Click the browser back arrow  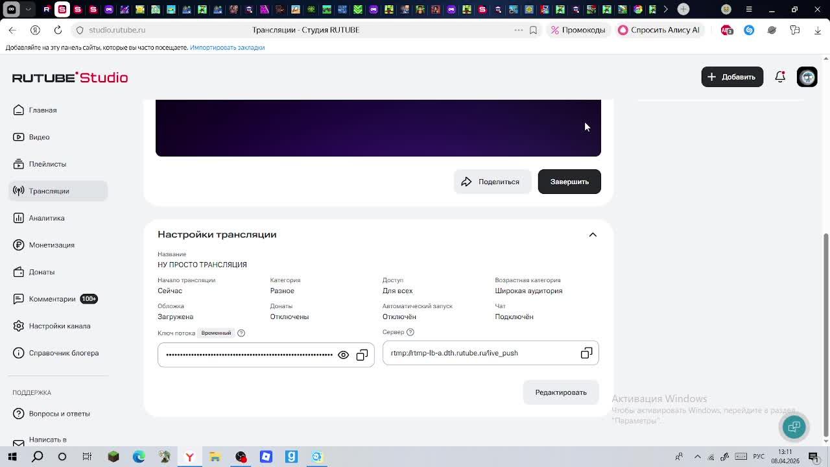tap(12, 30)
